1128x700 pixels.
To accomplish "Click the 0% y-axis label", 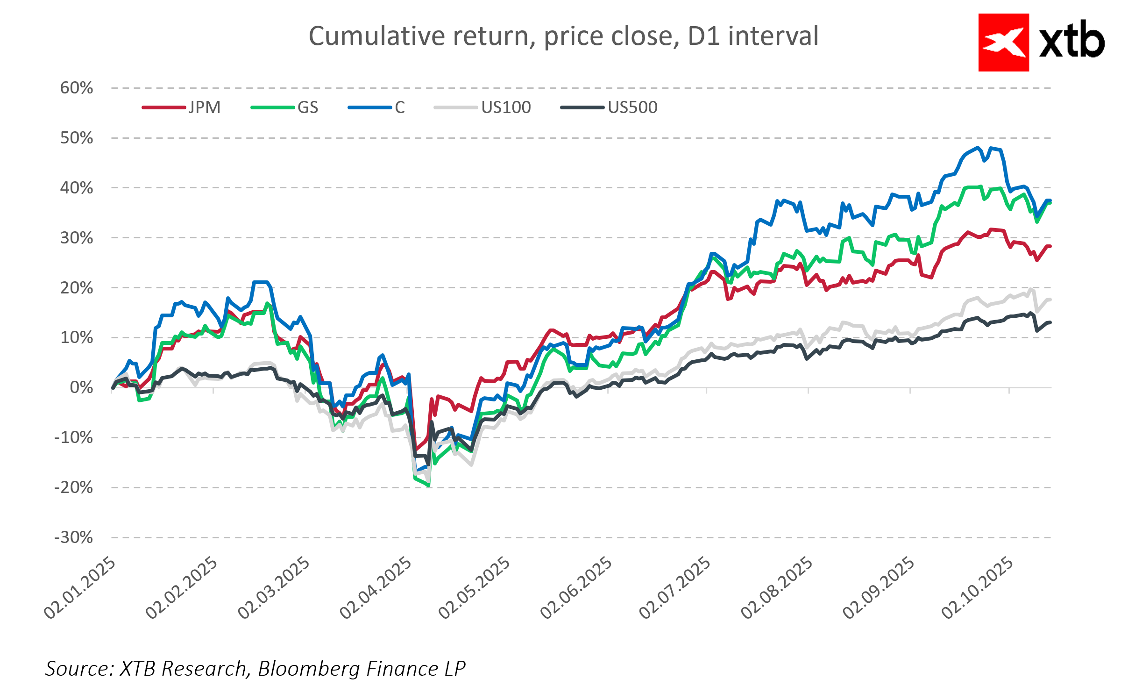I will coord(81,387).
